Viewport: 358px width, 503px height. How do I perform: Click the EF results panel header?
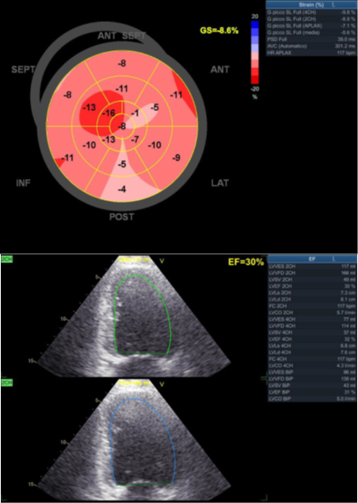tap(312, 259)
